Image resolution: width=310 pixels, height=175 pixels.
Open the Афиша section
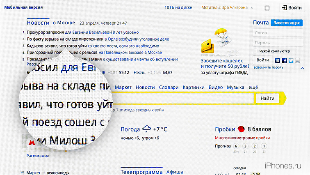[175, 172]
